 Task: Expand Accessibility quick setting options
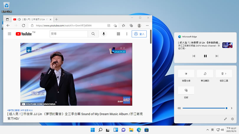(224, 74)
